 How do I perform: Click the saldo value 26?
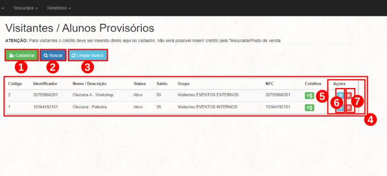coord(159,107)
